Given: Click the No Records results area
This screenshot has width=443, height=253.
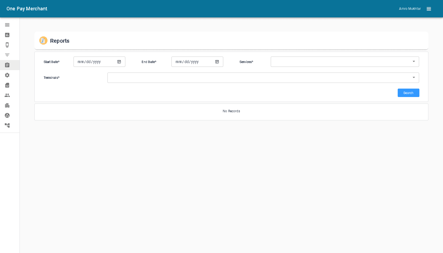Looking at the screenshot, I should tap(231, 111).
